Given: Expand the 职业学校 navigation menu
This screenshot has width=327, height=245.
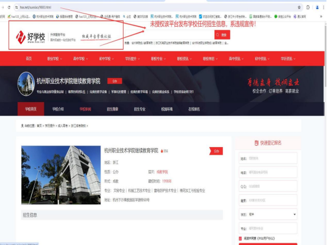Looking at the screenshot, I should tap(54, 59).
